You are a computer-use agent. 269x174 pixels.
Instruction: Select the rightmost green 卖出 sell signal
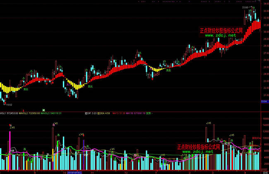(168, 70)
